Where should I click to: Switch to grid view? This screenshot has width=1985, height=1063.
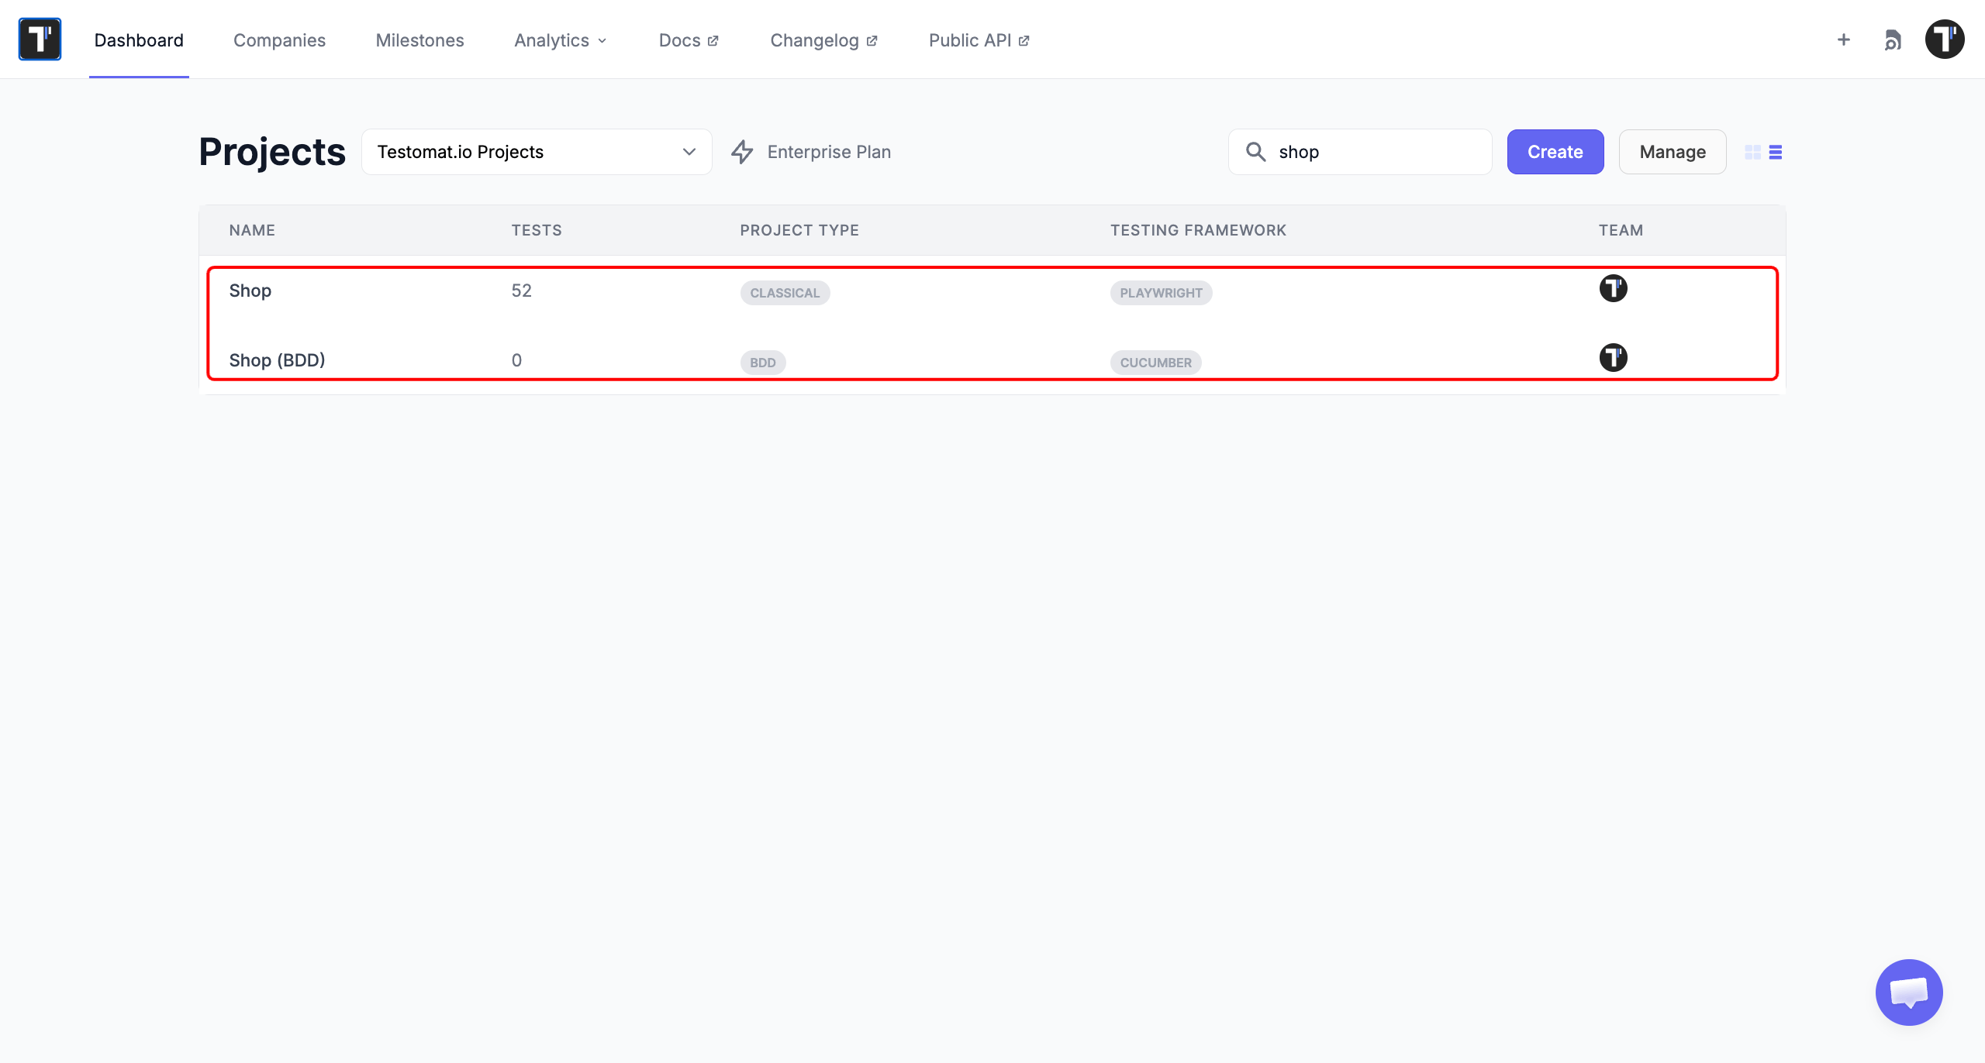(1752, 152)
